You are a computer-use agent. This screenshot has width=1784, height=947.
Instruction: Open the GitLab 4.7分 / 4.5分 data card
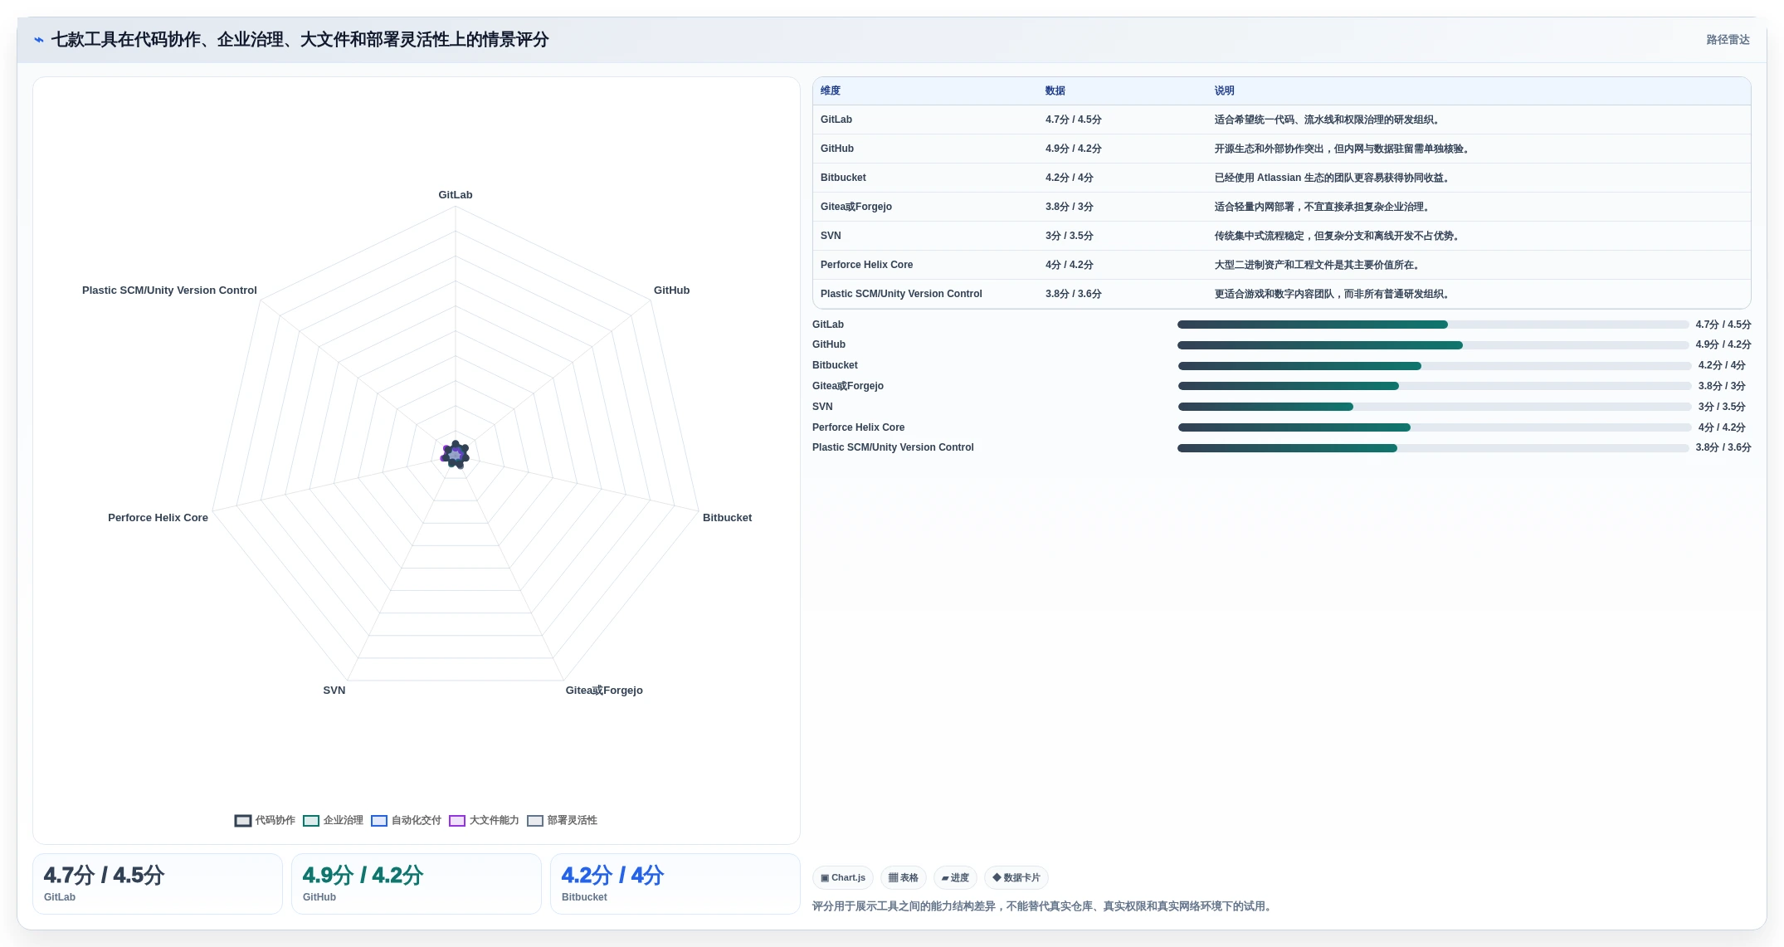click(158, 884)
